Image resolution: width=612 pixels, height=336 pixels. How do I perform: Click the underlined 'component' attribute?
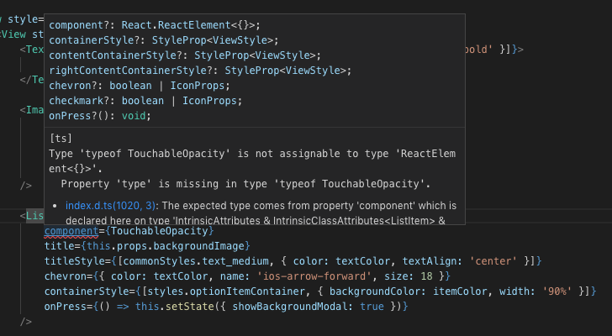71,231
